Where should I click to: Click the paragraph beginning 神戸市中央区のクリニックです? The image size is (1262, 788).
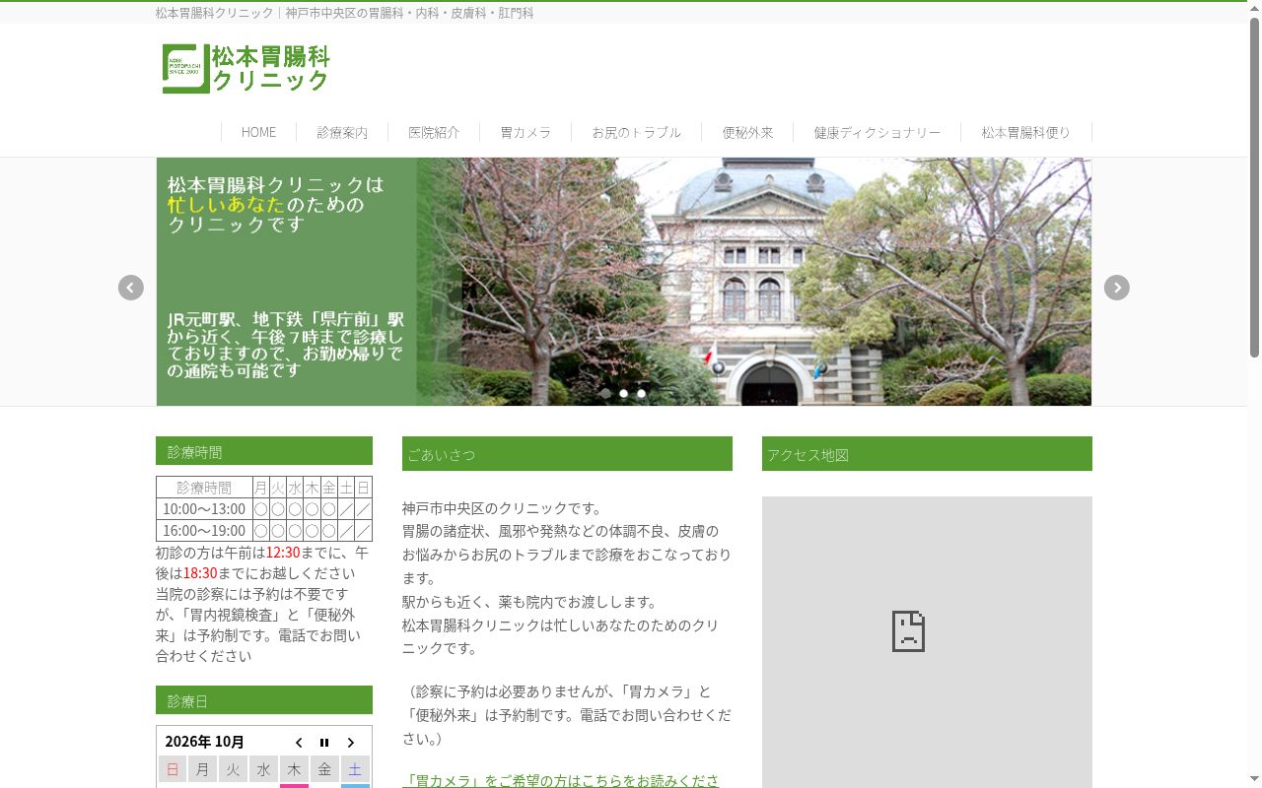coord(567,578)
